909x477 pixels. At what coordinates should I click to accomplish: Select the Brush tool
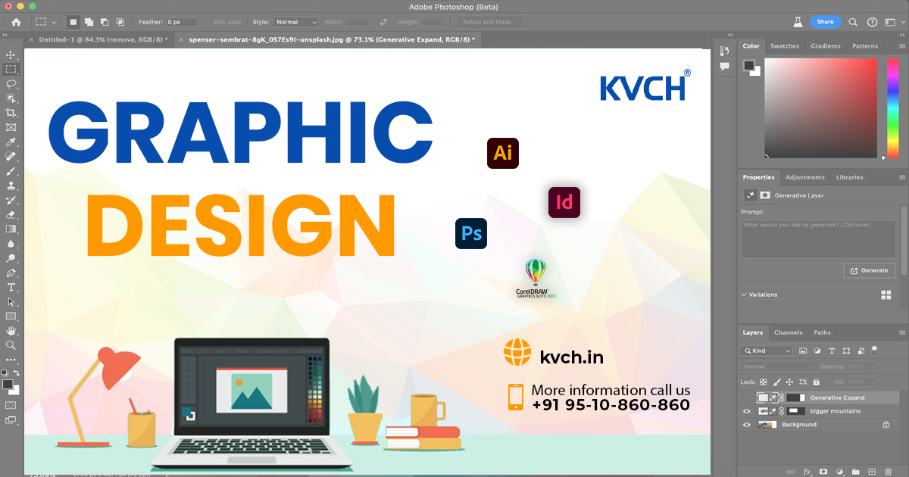click(x=11, y=171)
